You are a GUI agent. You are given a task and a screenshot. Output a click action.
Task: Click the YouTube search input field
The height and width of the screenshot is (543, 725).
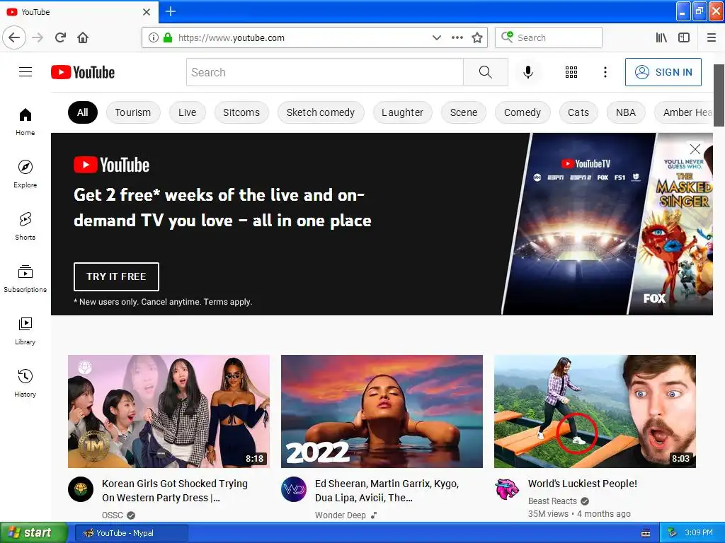(324, 72)
